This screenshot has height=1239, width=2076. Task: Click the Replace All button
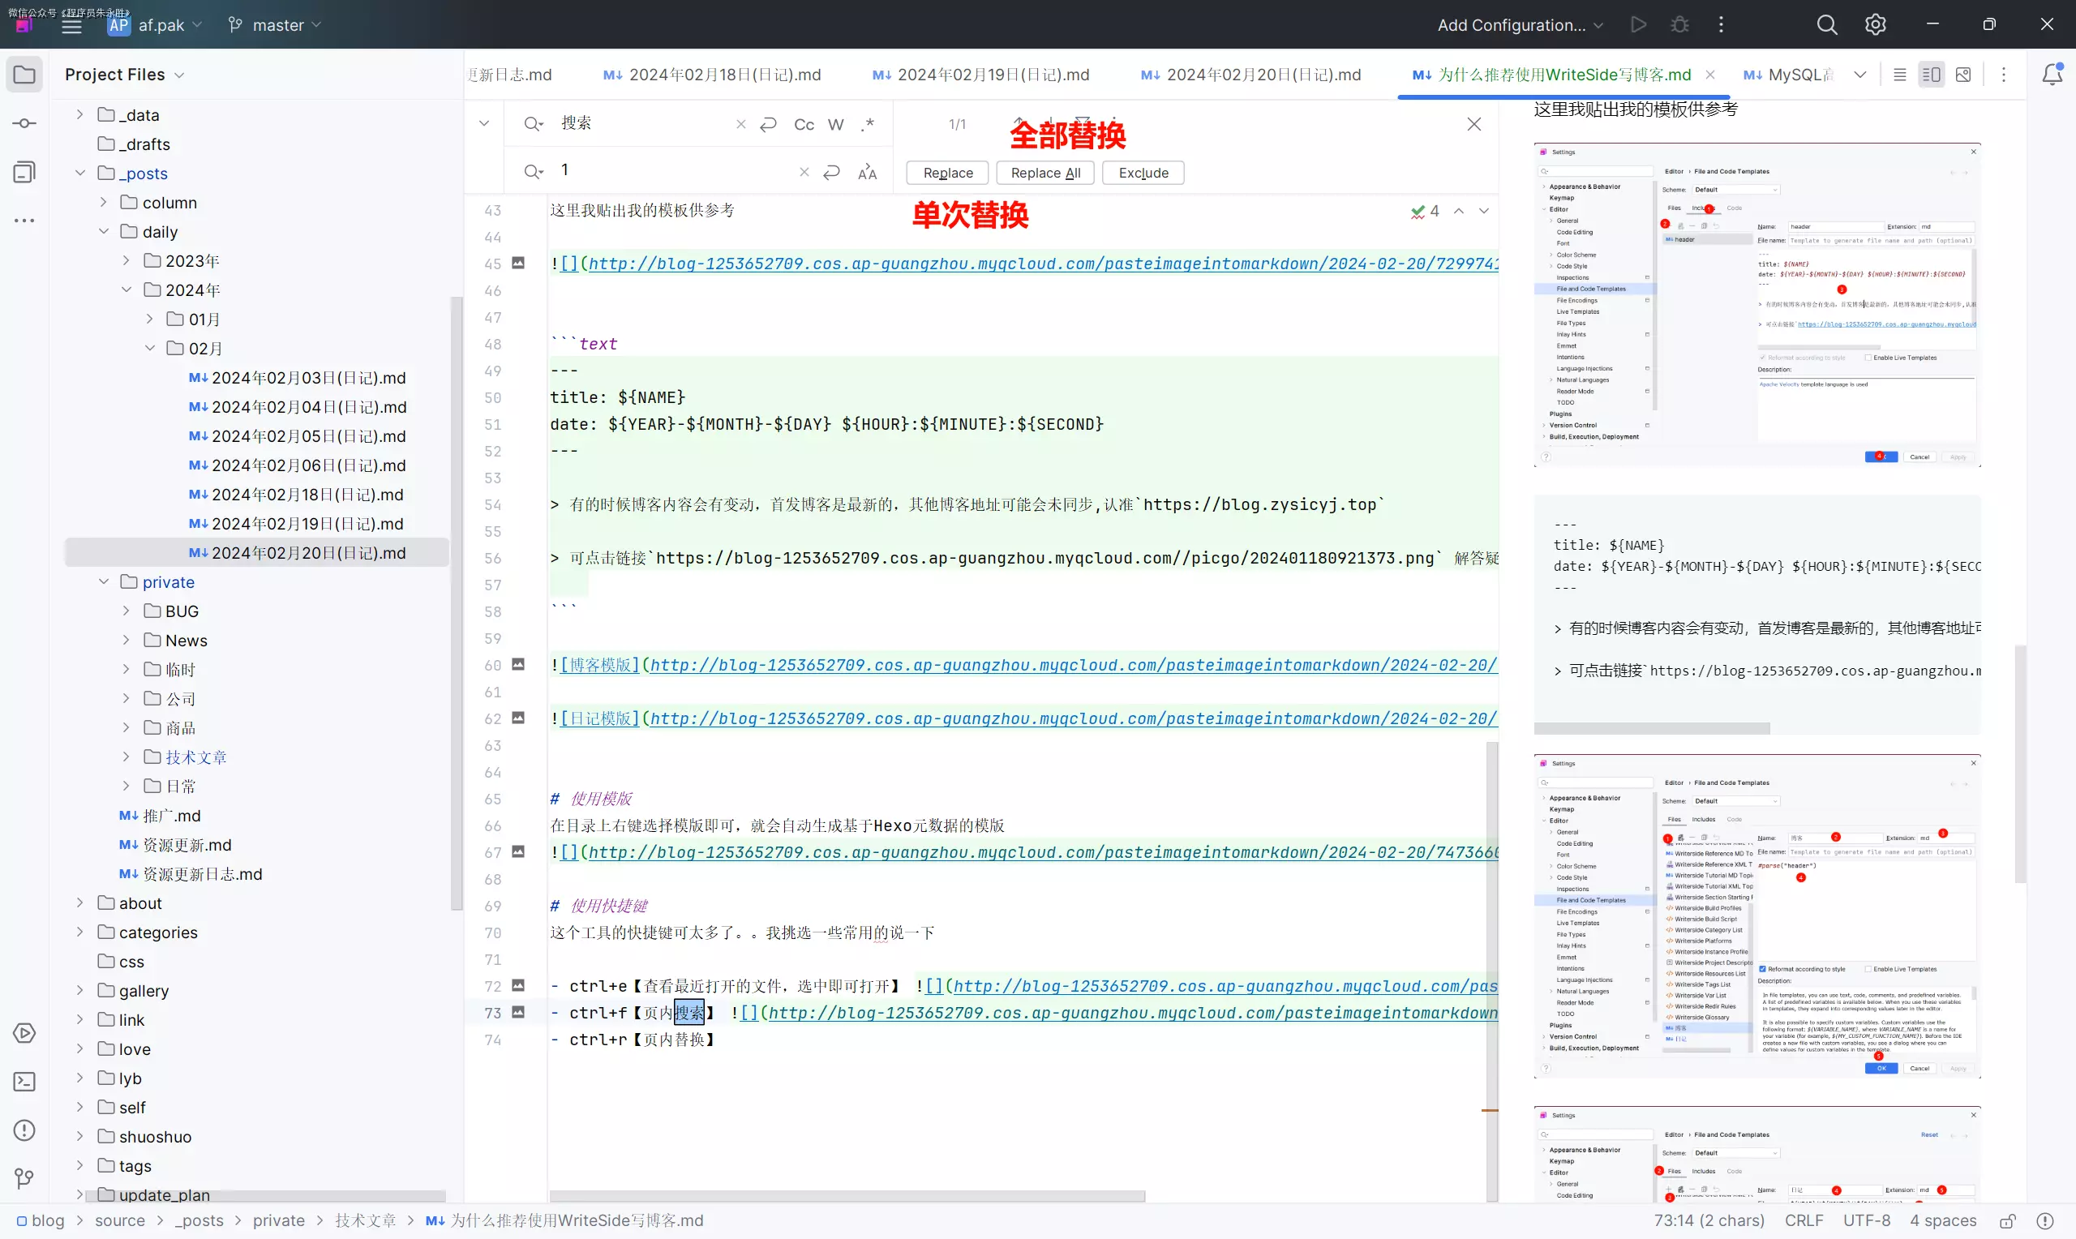(x=1044, y=173)
